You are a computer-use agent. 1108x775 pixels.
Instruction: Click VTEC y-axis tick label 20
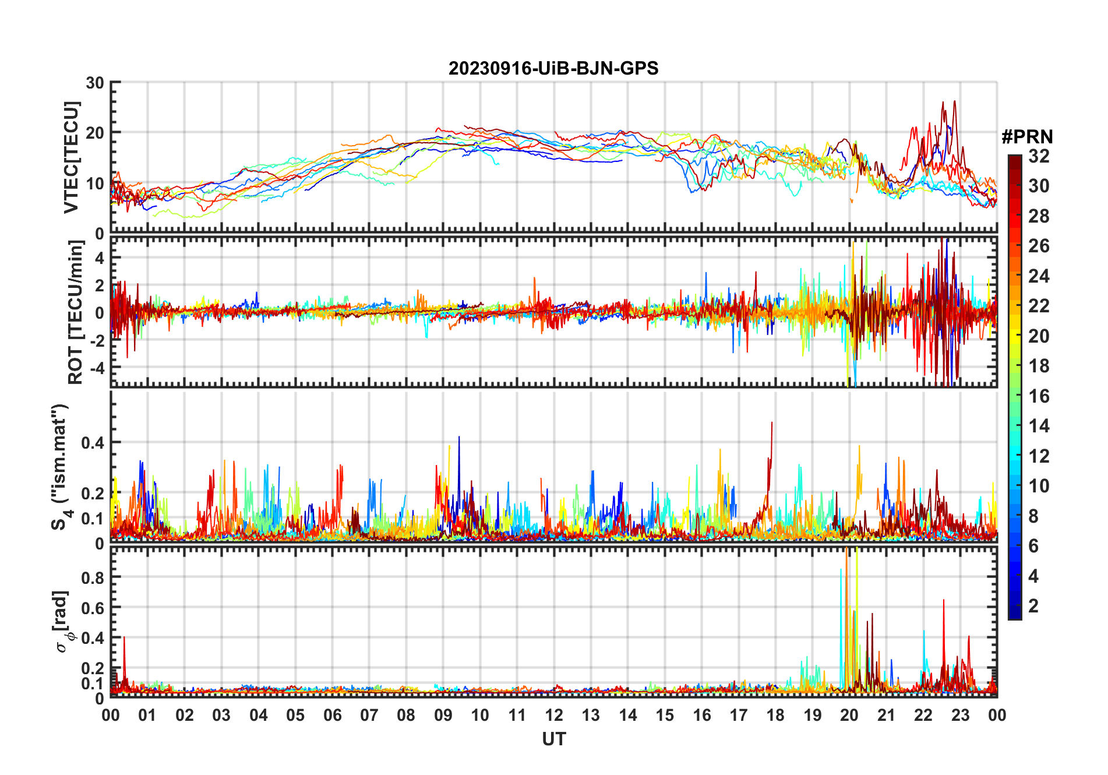(x=95, y=133)
